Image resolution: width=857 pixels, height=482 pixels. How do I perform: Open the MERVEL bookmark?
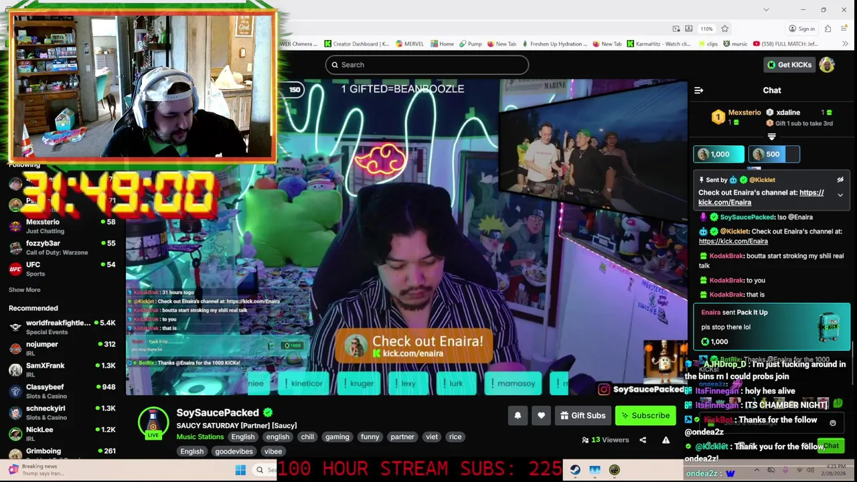(410, 44)
